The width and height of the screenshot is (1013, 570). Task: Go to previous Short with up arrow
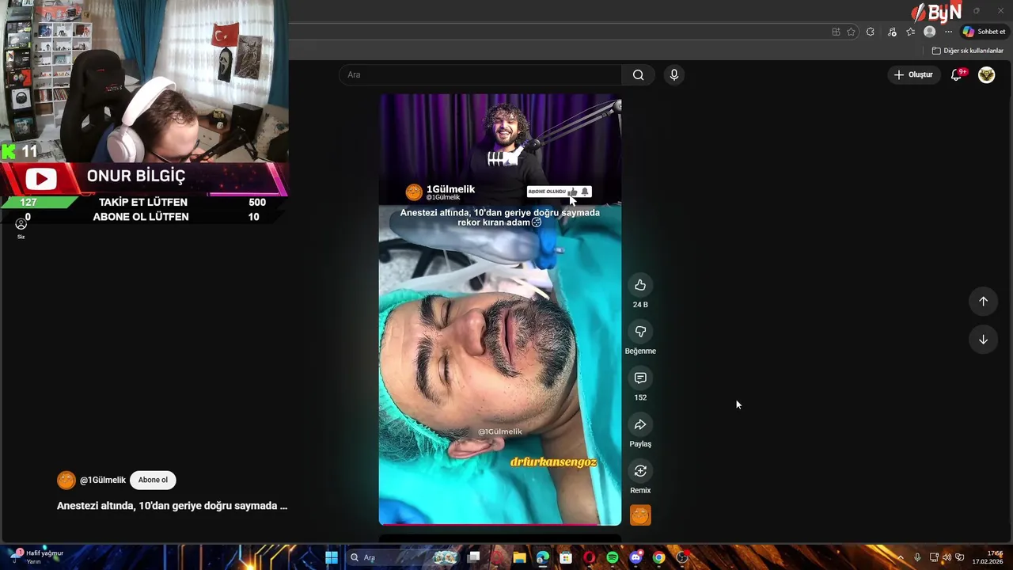click(x=983, y=301)
